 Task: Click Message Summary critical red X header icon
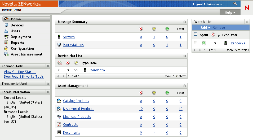click(141, 29)
